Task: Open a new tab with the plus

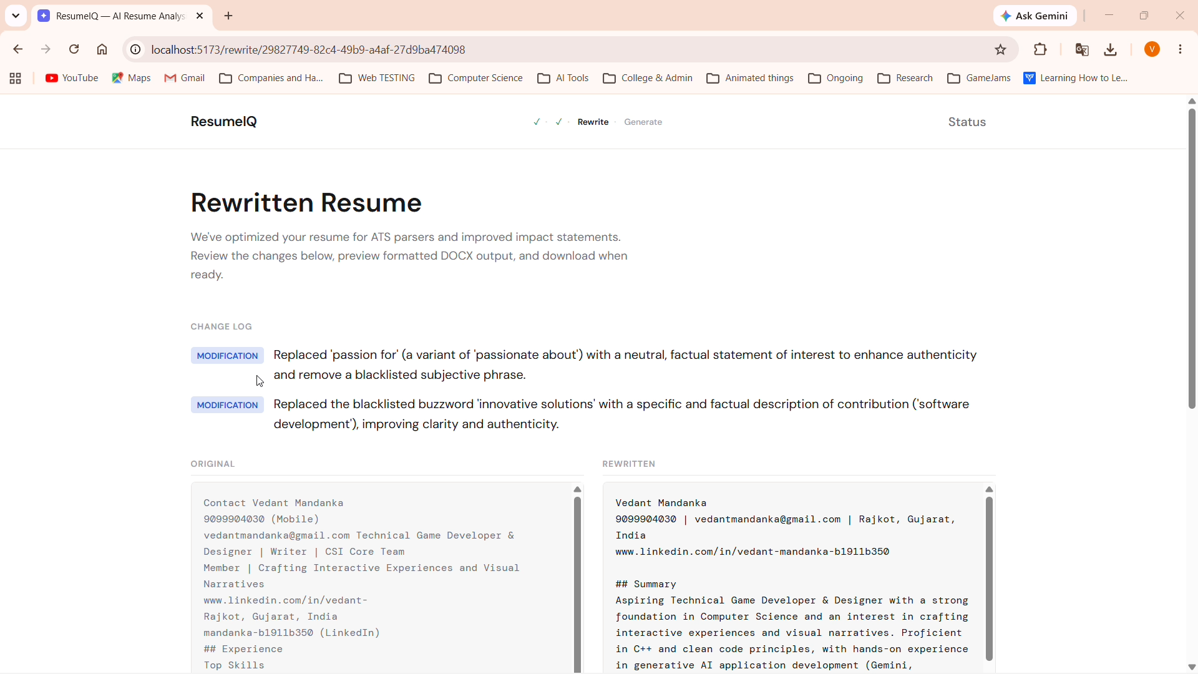Action: (229, 16)
